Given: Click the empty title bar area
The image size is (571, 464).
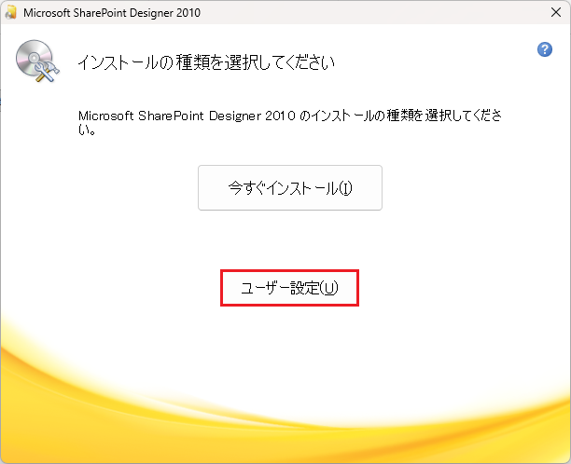Looking at the screenshot, I should [x=373, y=13].
